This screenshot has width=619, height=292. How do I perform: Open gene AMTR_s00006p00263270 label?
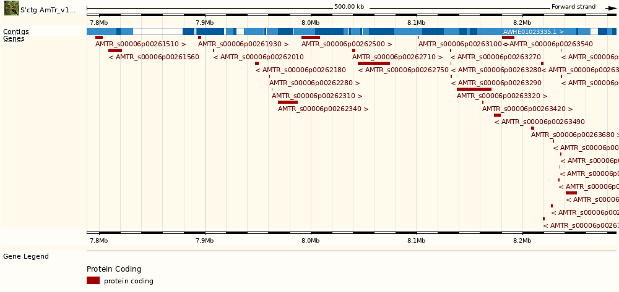[496, 57]
